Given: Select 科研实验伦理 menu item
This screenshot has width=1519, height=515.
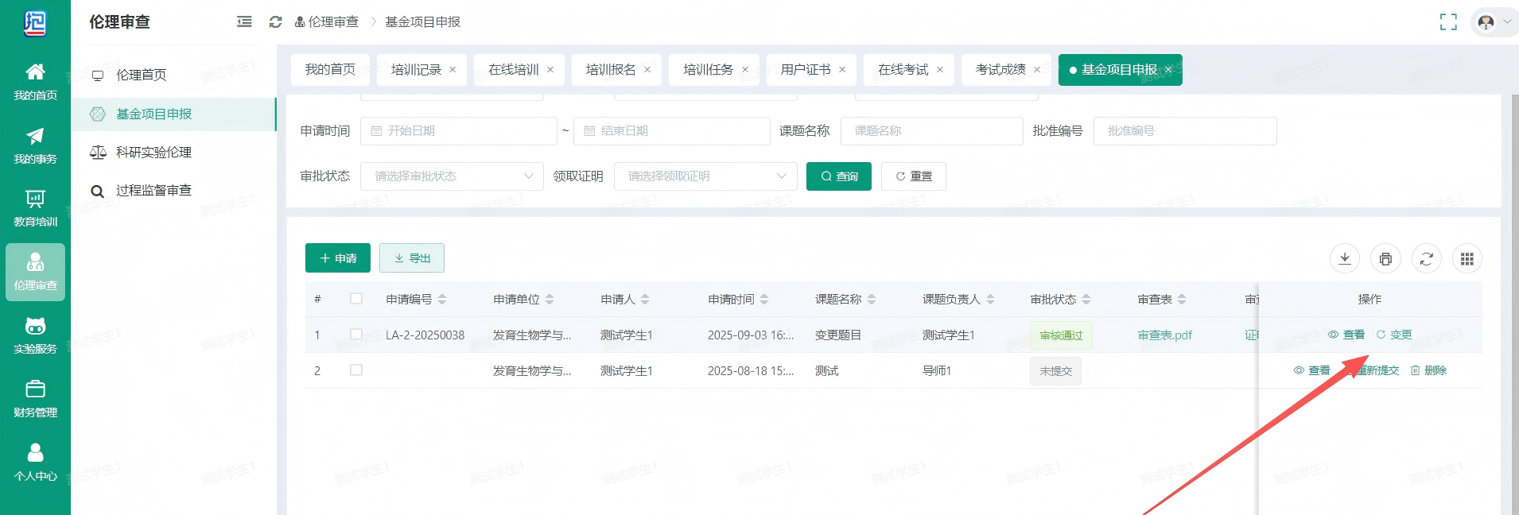Looking at the screenshot, I should tap(153, 153).
